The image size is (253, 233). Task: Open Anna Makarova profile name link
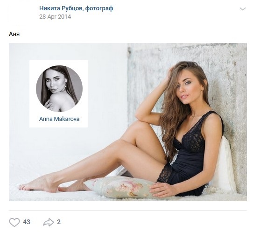59,119
